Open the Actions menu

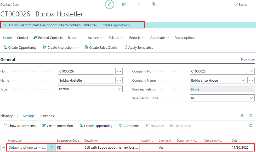pyautogui.click(x=95, y=38)
